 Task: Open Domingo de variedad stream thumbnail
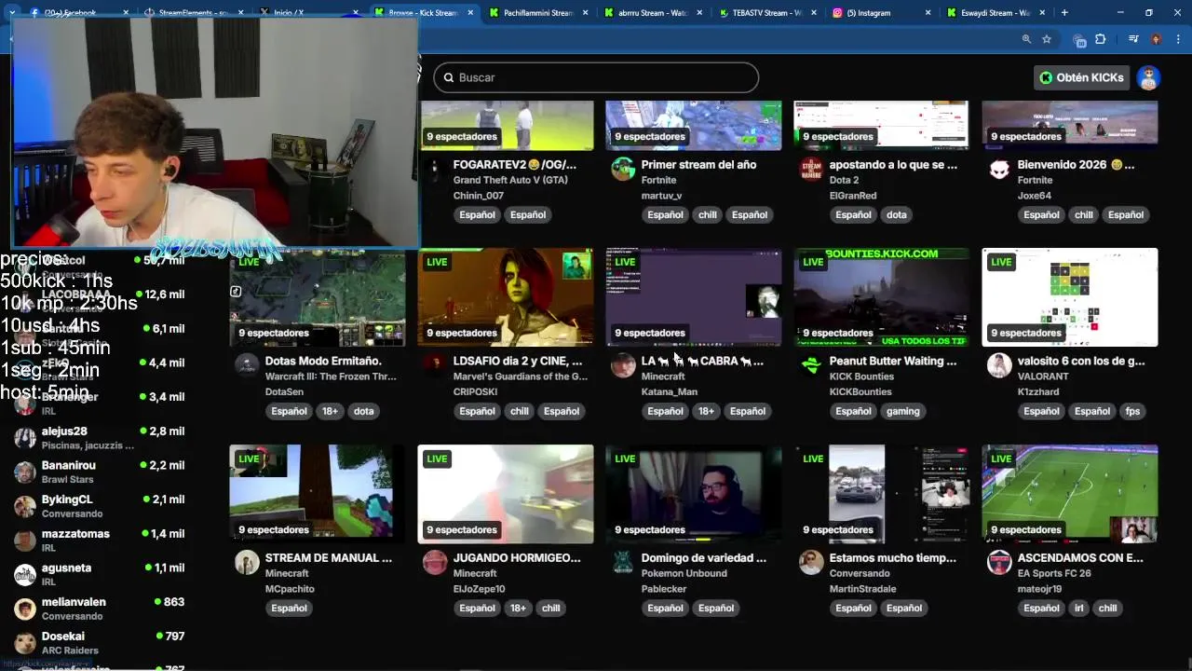coord(694,494)
